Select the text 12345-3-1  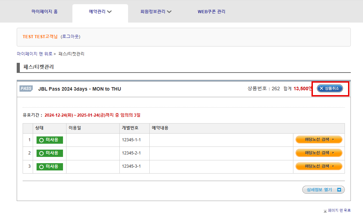coord(131,166)
